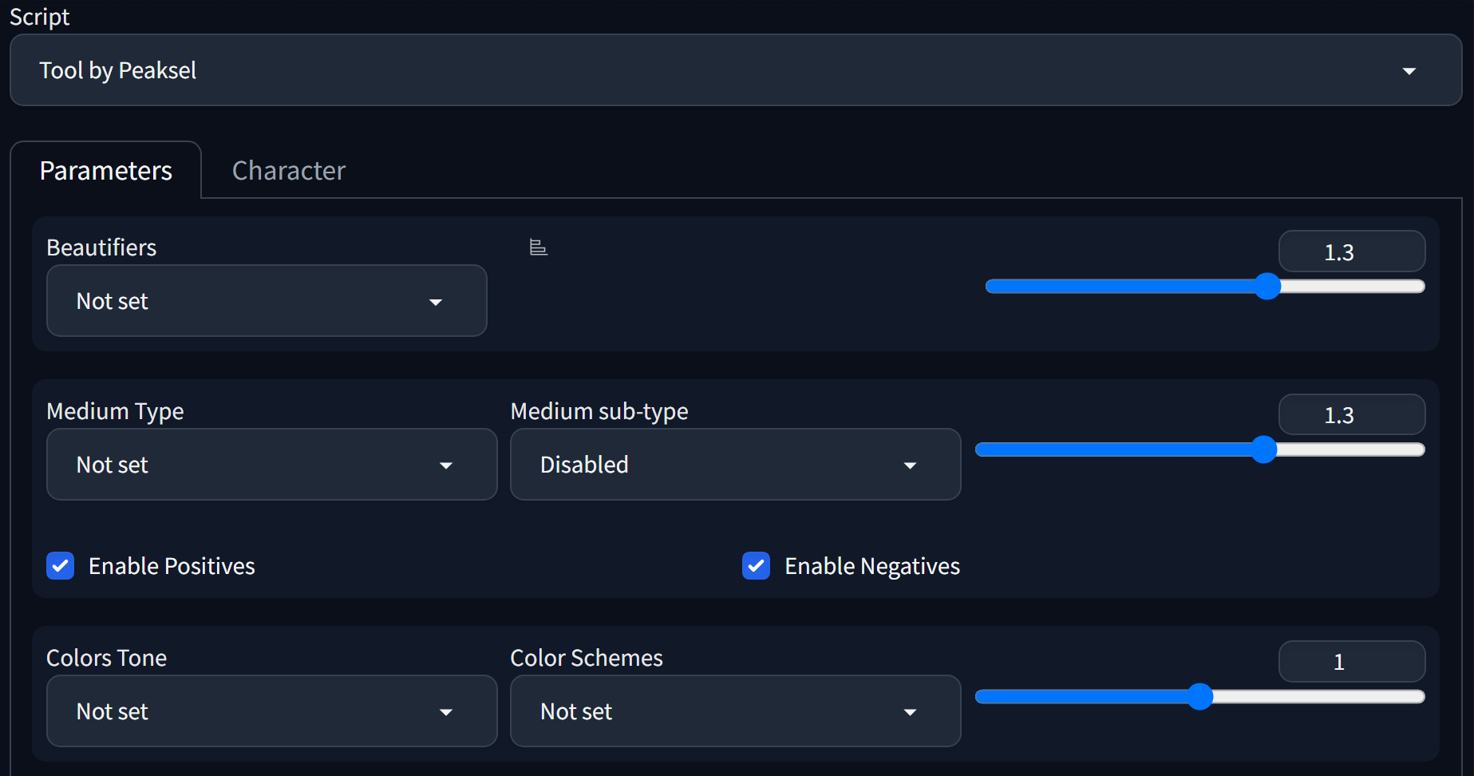Click the Beautifiers value field showing 1.3
Image resolution: width=1474 pixels, height=776 pixels.
tap(1351, 251)
